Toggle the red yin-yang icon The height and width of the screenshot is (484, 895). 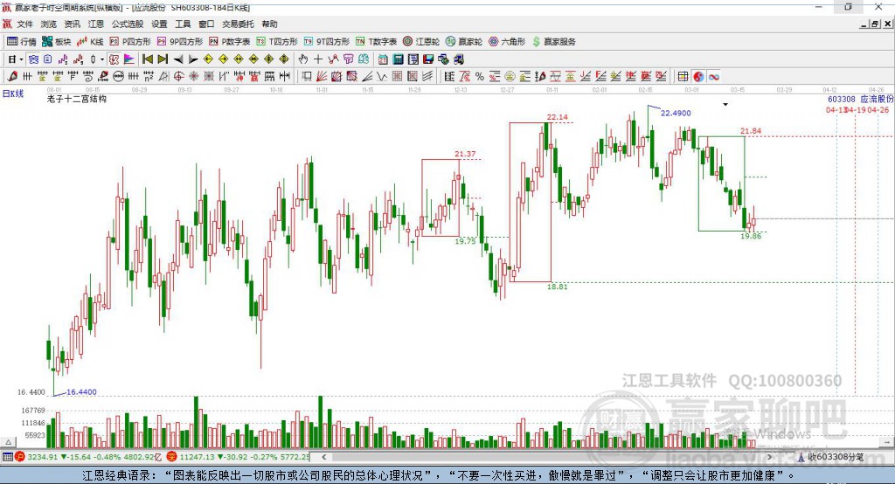[x=698, y=77]
